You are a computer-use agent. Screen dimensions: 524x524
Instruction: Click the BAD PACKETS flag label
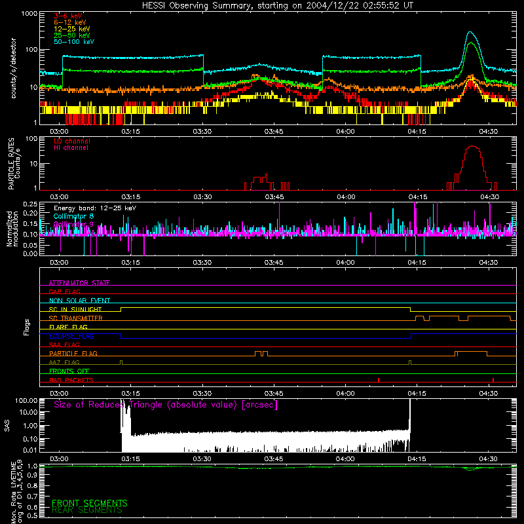[x=71, y=380]
